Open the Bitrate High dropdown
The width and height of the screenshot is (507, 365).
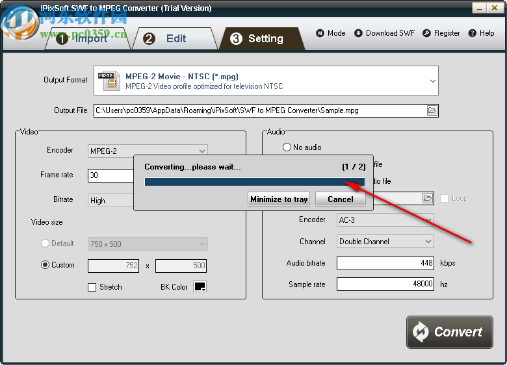[110, 200]
